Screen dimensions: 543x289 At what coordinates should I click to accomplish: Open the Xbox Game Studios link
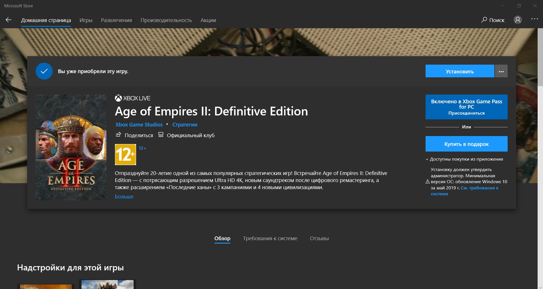click(139, 124)
